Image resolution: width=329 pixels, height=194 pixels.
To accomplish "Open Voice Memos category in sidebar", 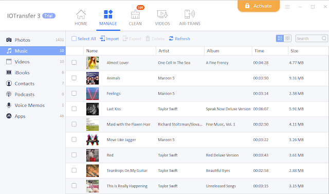I will point(33,105).
